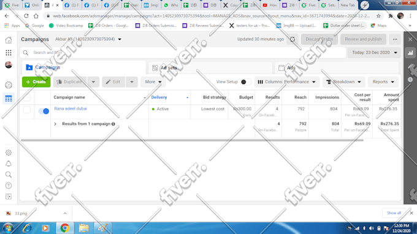The image size is (417, 234).
Task: Bookmark this page with the star icon
Action: tap(378, 16)
